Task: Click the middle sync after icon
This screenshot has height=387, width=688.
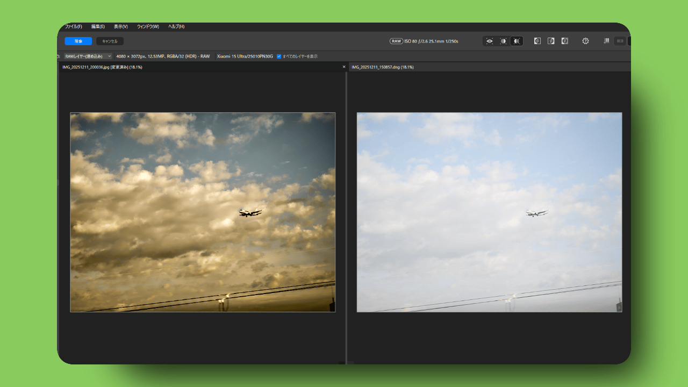Action: [551, 41]
